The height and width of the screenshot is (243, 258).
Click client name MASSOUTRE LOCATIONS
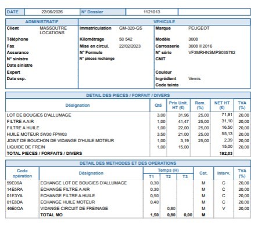[53, 30]
